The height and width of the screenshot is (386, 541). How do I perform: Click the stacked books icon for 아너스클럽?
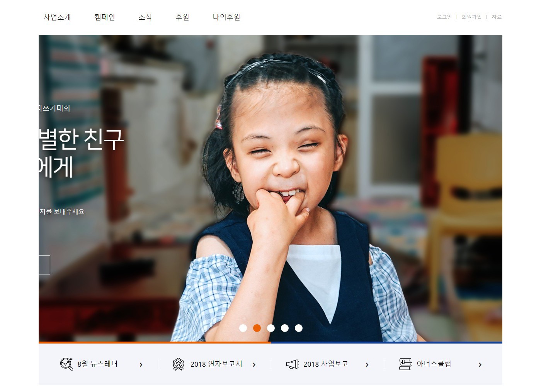[405, 364]
